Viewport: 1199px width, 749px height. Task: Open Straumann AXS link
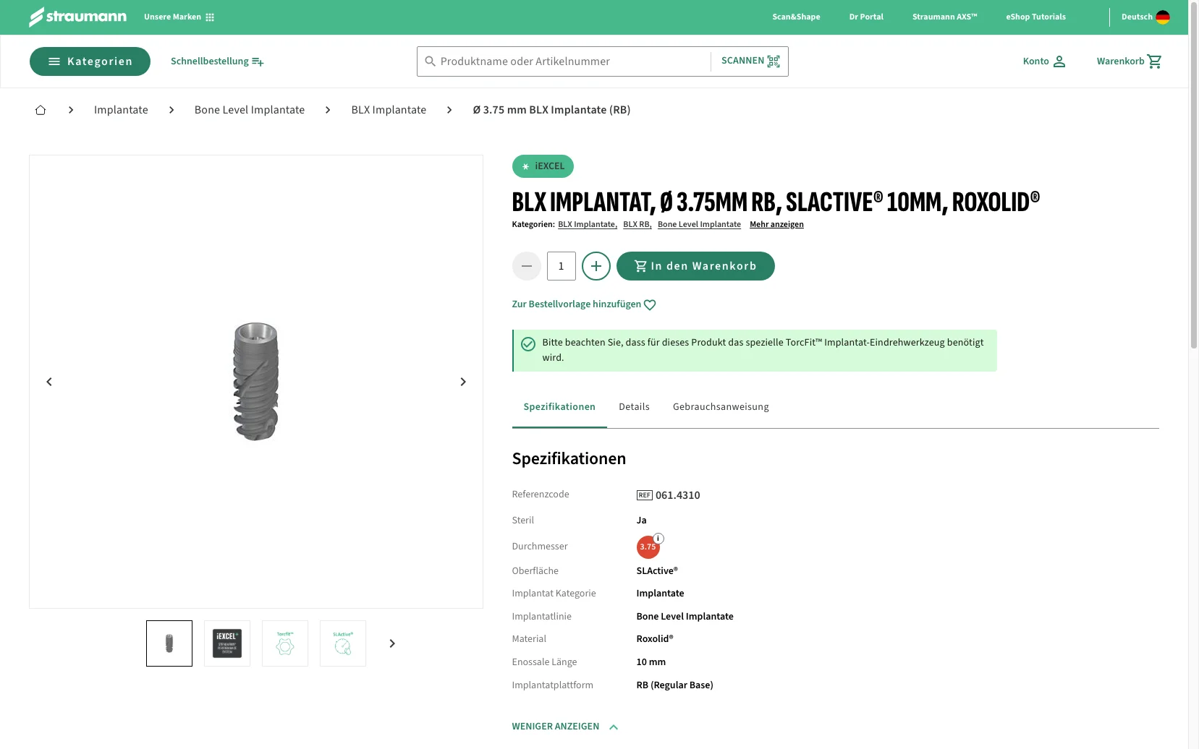pos(944,17)
